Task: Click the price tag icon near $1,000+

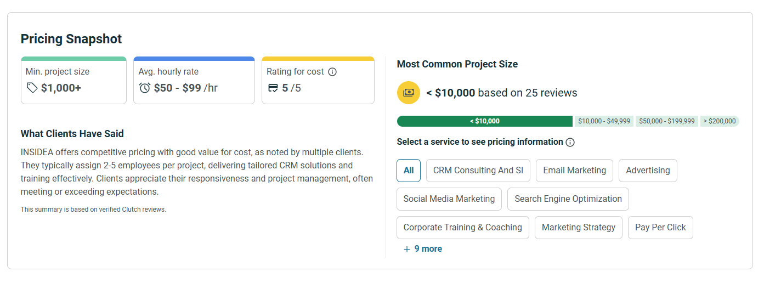Action: pos(32,88)
